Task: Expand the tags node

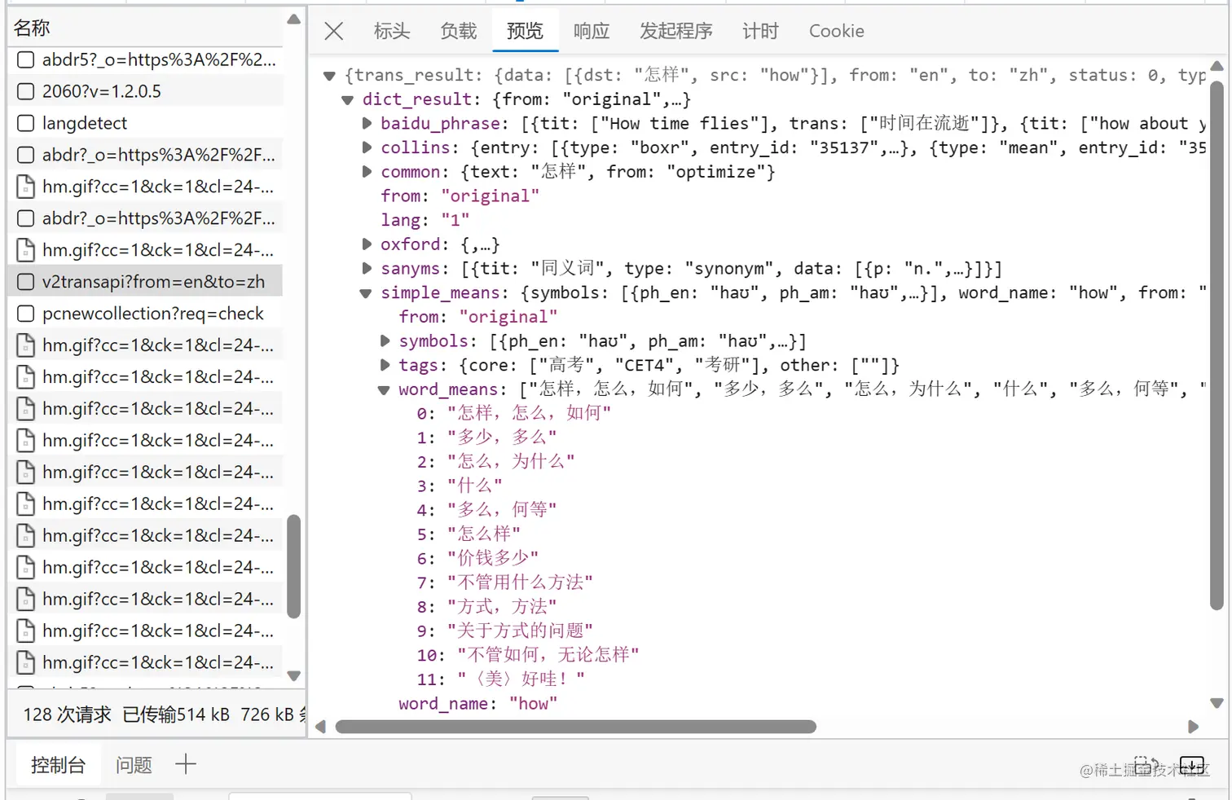Action: [385, 365]
